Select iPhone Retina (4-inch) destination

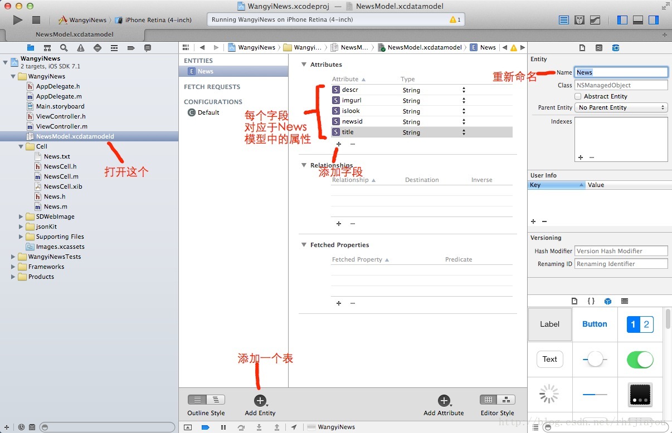tap(153, 20)
